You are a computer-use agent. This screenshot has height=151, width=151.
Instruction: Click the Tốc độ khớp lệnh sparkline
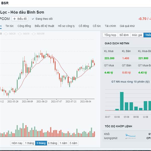[131, 136]
